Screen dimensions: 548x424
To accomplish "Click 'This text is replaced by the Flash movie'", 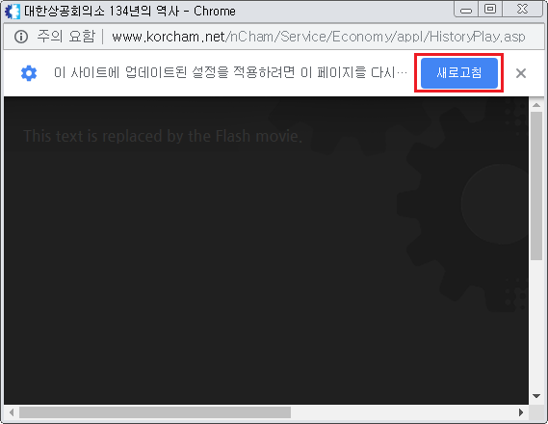I will pos(163,136).
